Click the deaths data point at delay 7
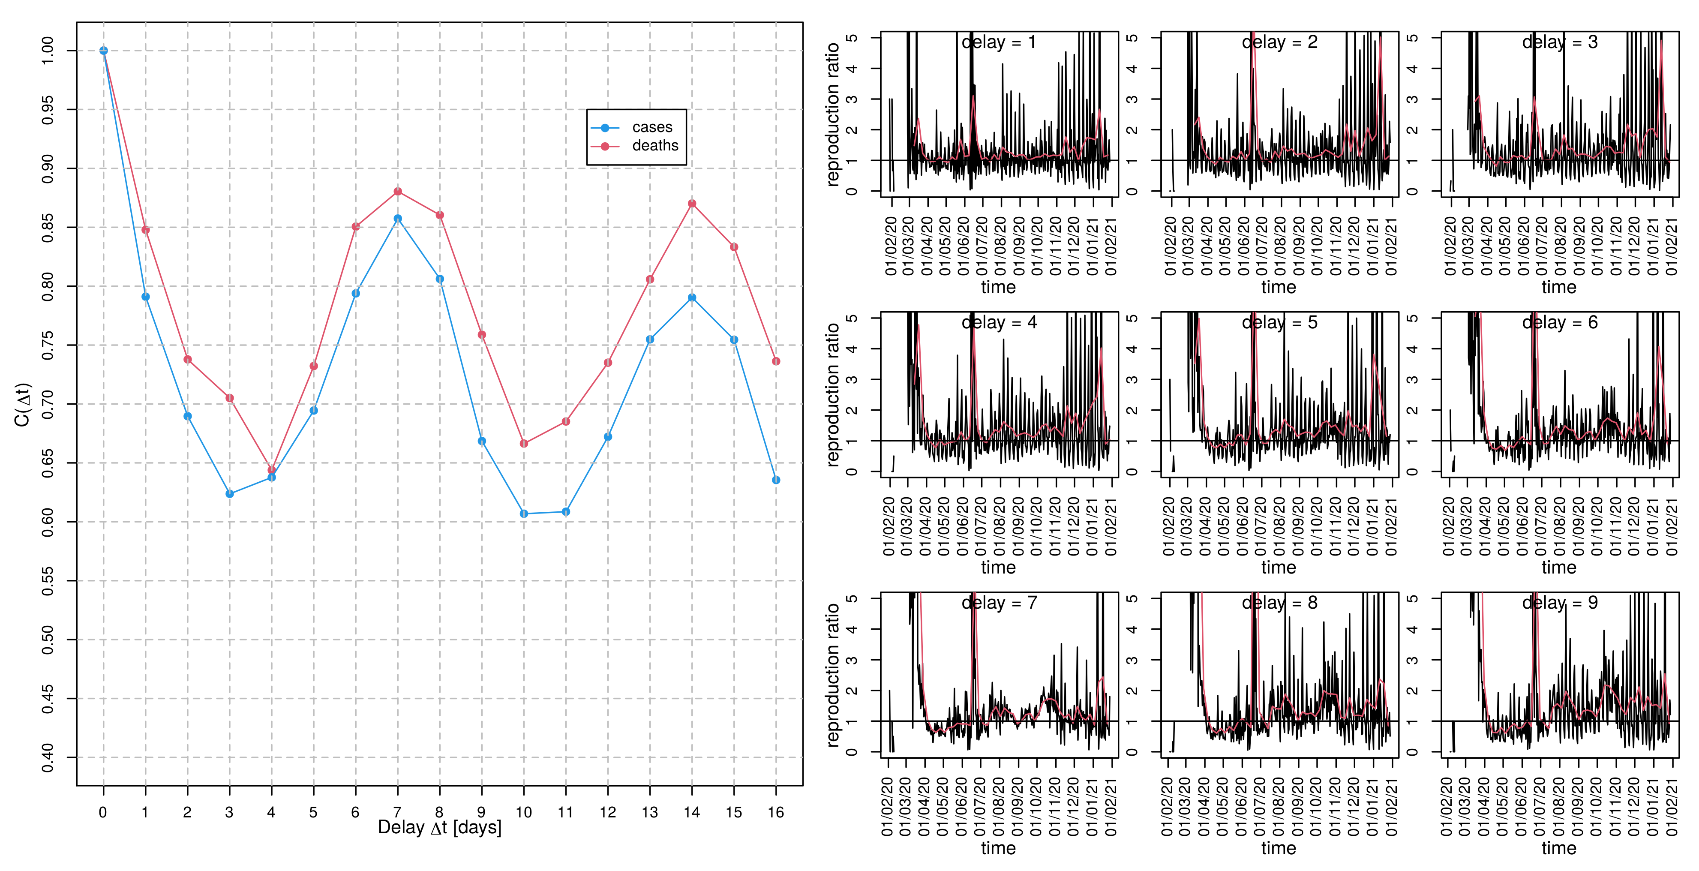Screen dimensions: 1699x871 coord(398,191)
